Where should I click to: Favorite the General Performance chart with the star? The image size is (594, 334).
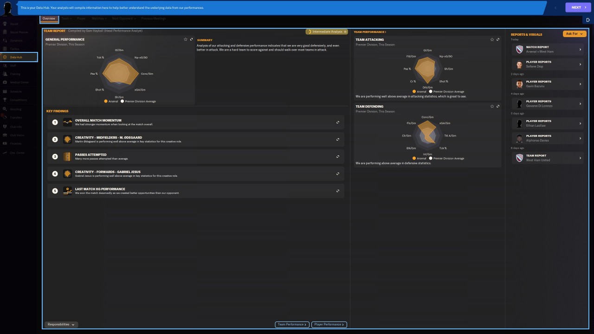[x=186, y=39]
